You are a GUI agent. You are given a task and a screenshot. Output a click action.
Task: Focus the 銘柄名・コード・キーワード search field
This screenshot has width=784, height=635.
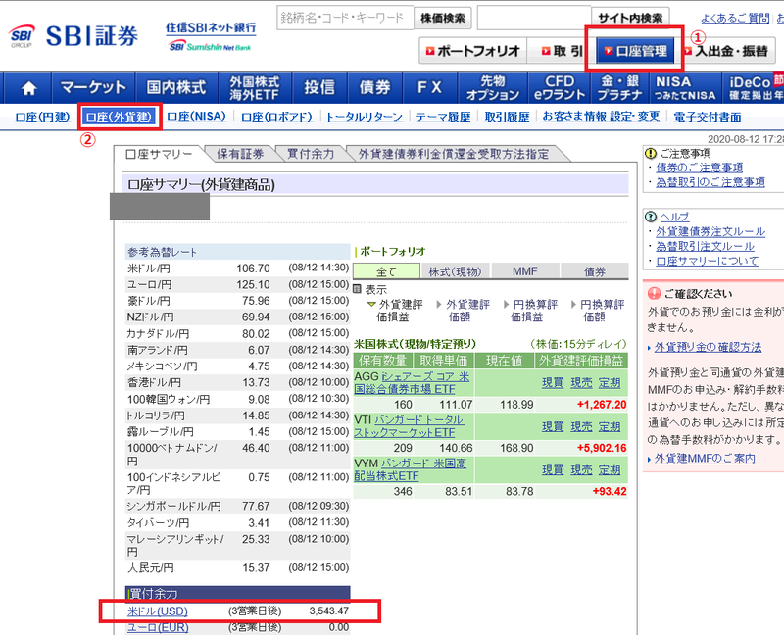point(345,18)
